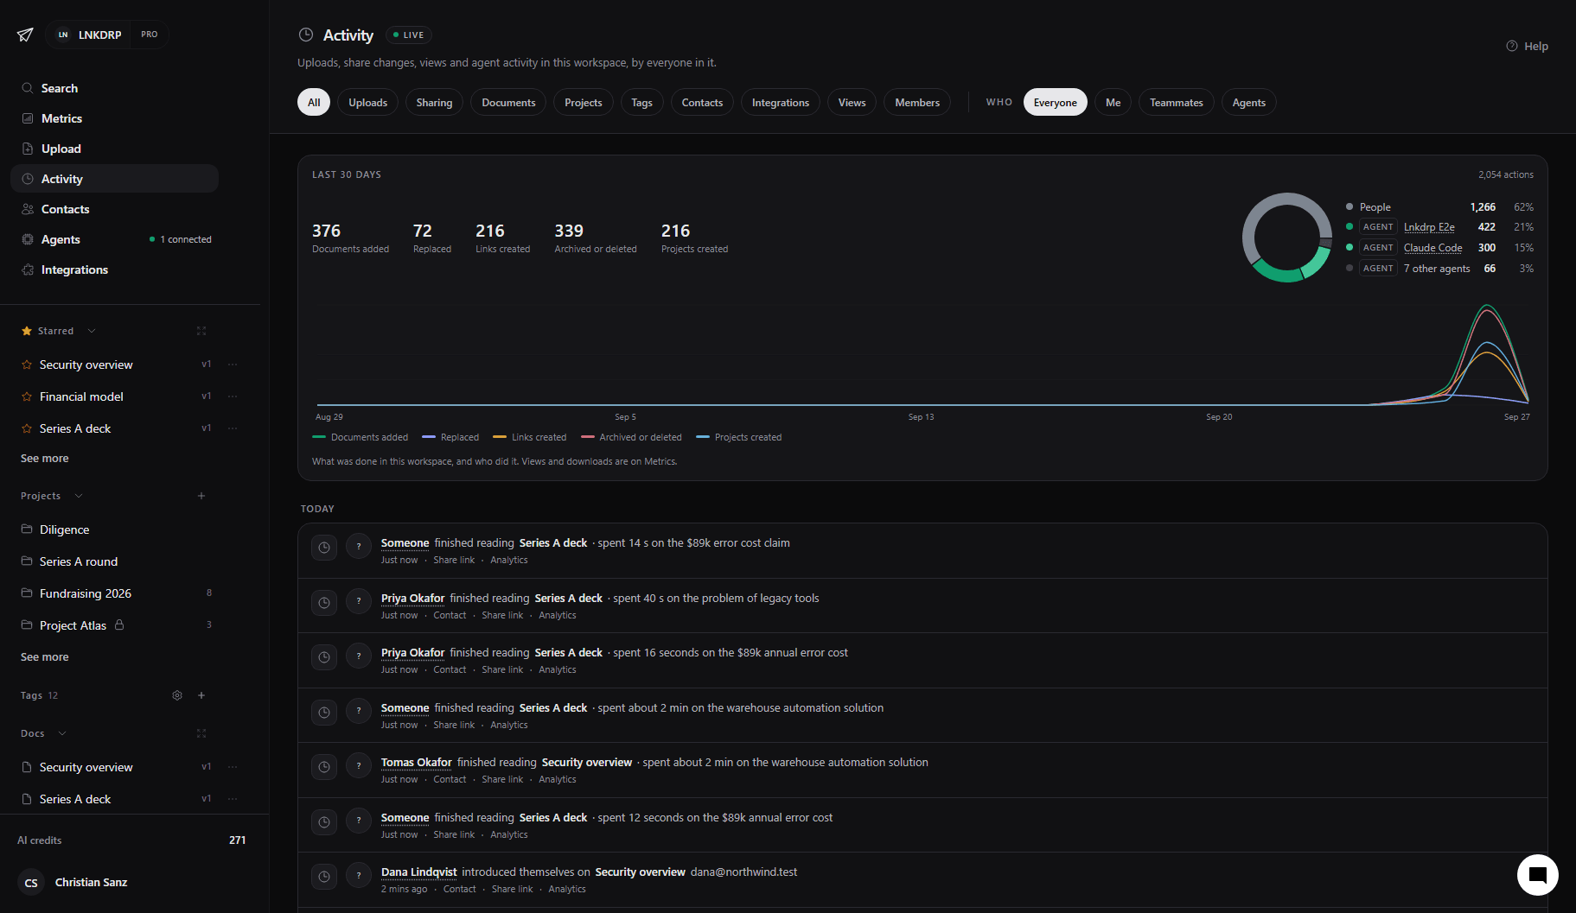The height and width of the screenshot is (913, 1576).
Task: Show activity from Everyone
Action: tap(1056, 102)
